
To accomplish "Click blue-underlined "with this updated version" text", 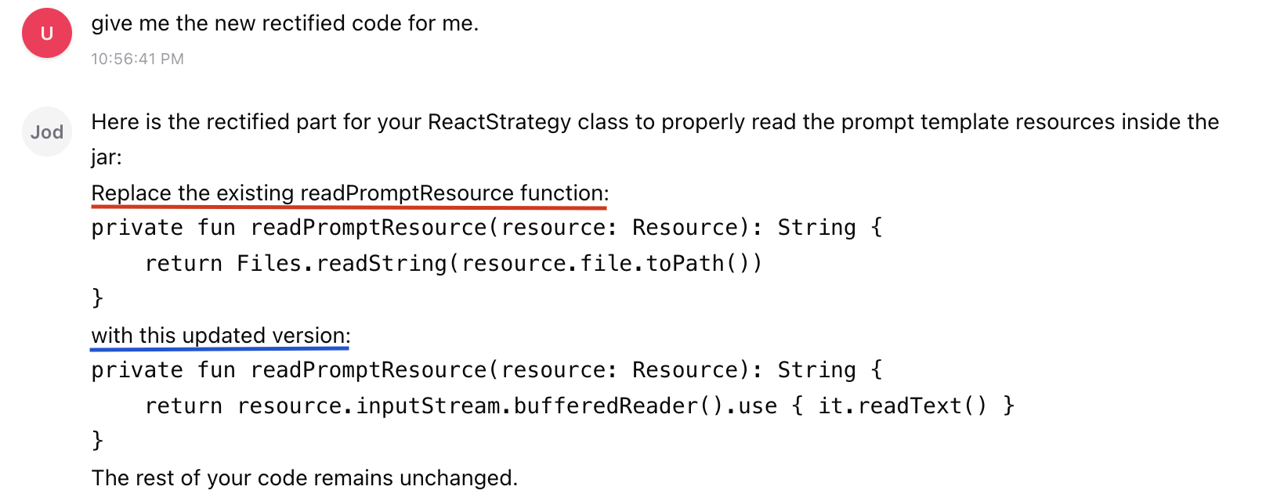I will (220, 336).
